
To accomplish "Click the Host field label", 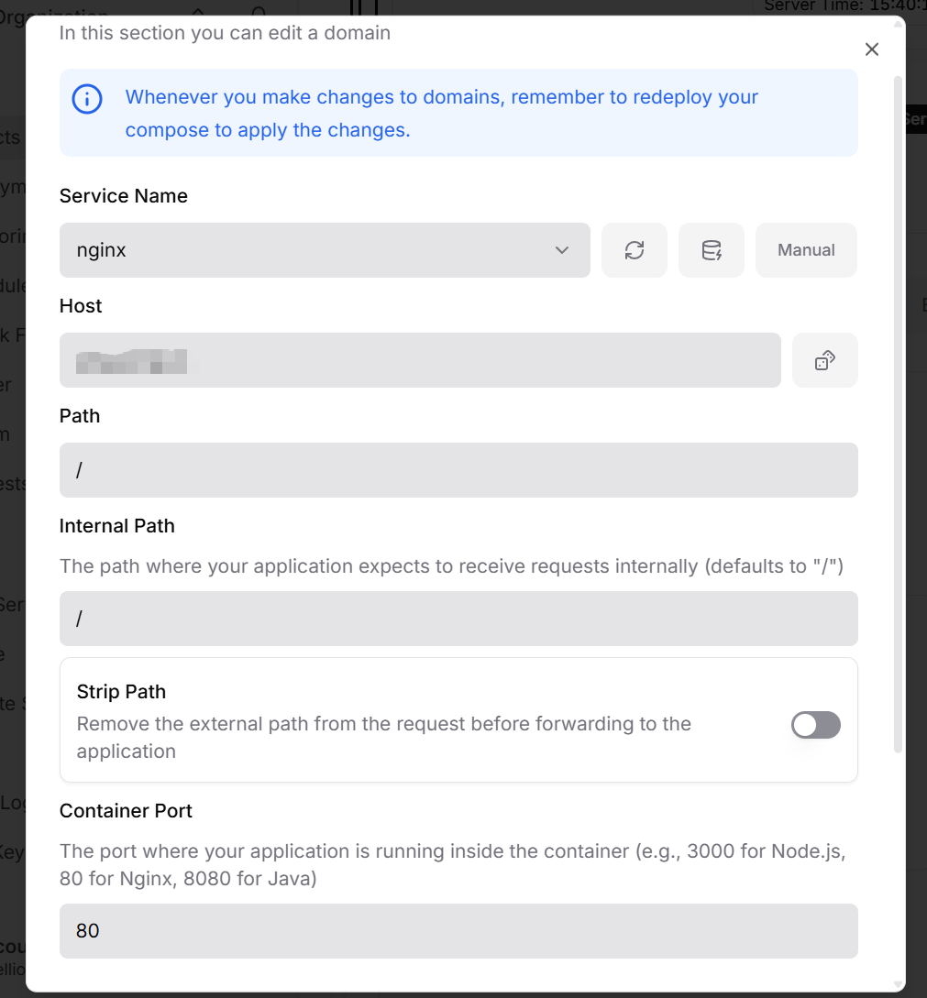I will pos(81,306).
